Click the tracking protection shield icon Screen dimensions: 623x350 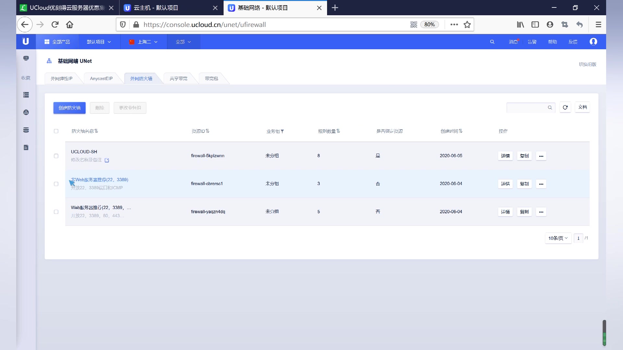(x=123, y=25)
